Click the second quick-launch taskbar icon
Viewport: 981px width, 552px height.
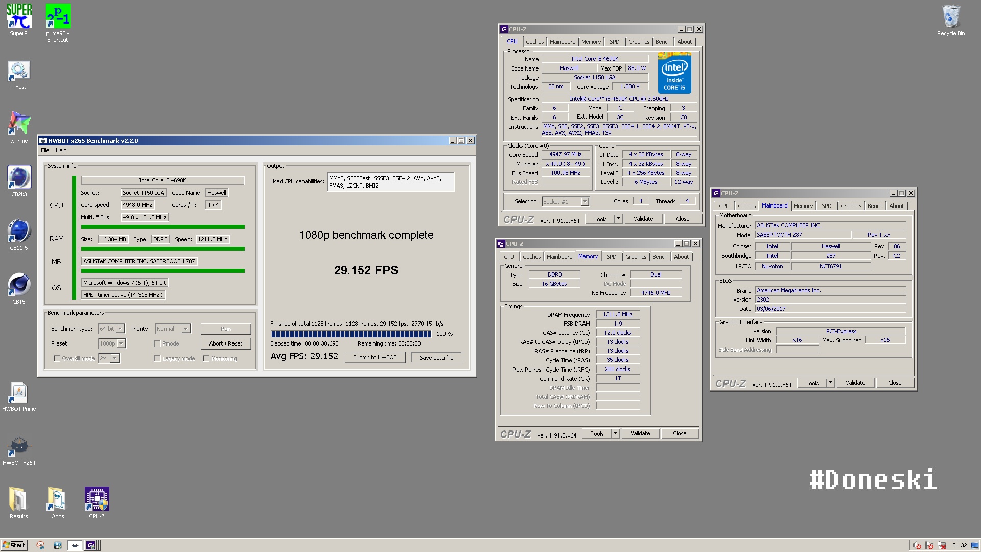[x=57, y=545]
